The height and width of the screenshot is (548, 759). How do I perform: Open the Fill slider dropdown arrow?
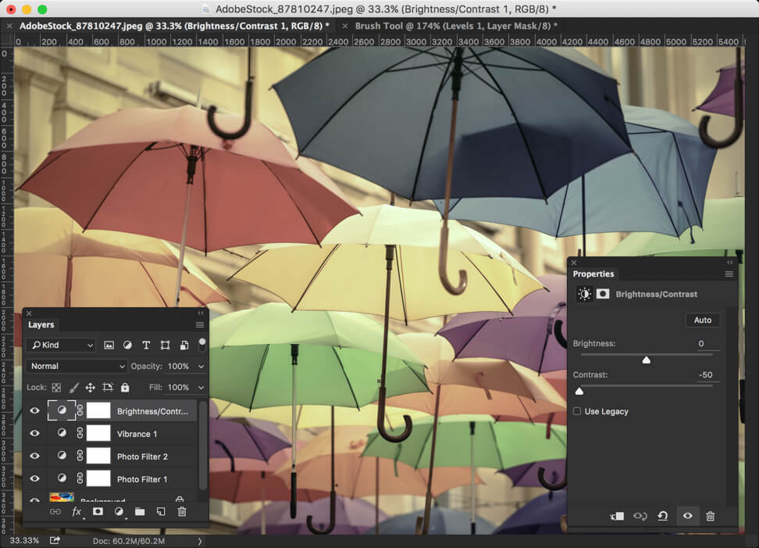201,388
